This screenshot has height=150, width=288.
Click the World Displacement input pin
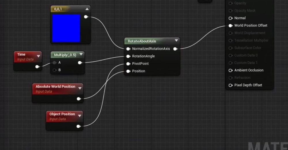[230, 33]
